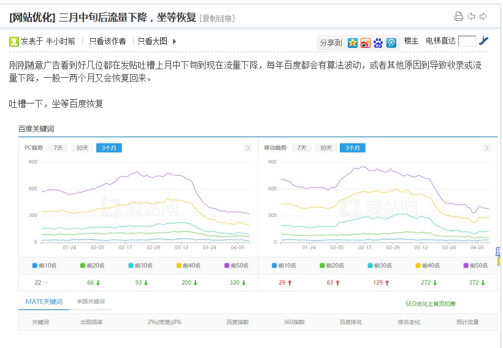Select 7天 in 移动趋势 chart
Image resolution: width=503 pixels, height=348 pixels.
(x=302, y=148)
